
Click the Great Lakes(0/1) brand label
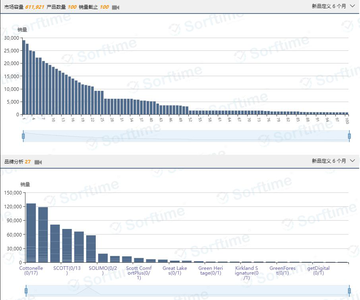point(174,271)
